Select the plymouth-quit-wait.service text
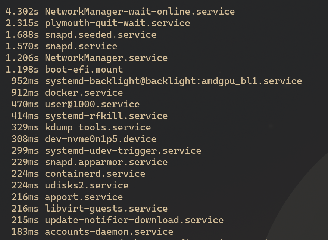This screenshot has width=328, height=240. [x=117, y=23]
